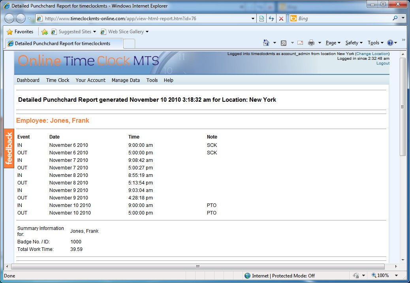Click the time '9:08:42 am'

pos(140,160)
